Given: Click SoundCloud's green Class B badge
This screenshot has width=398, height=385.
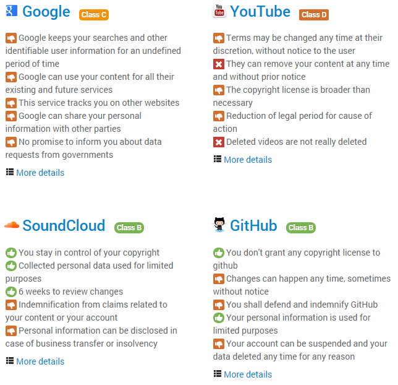Looking at the screenshot, I should tap(129, 228).
